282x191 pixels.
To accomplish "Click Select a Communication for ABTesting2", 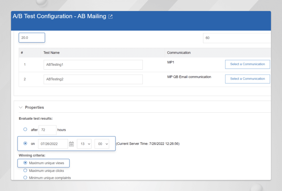I will pos(247,79).
